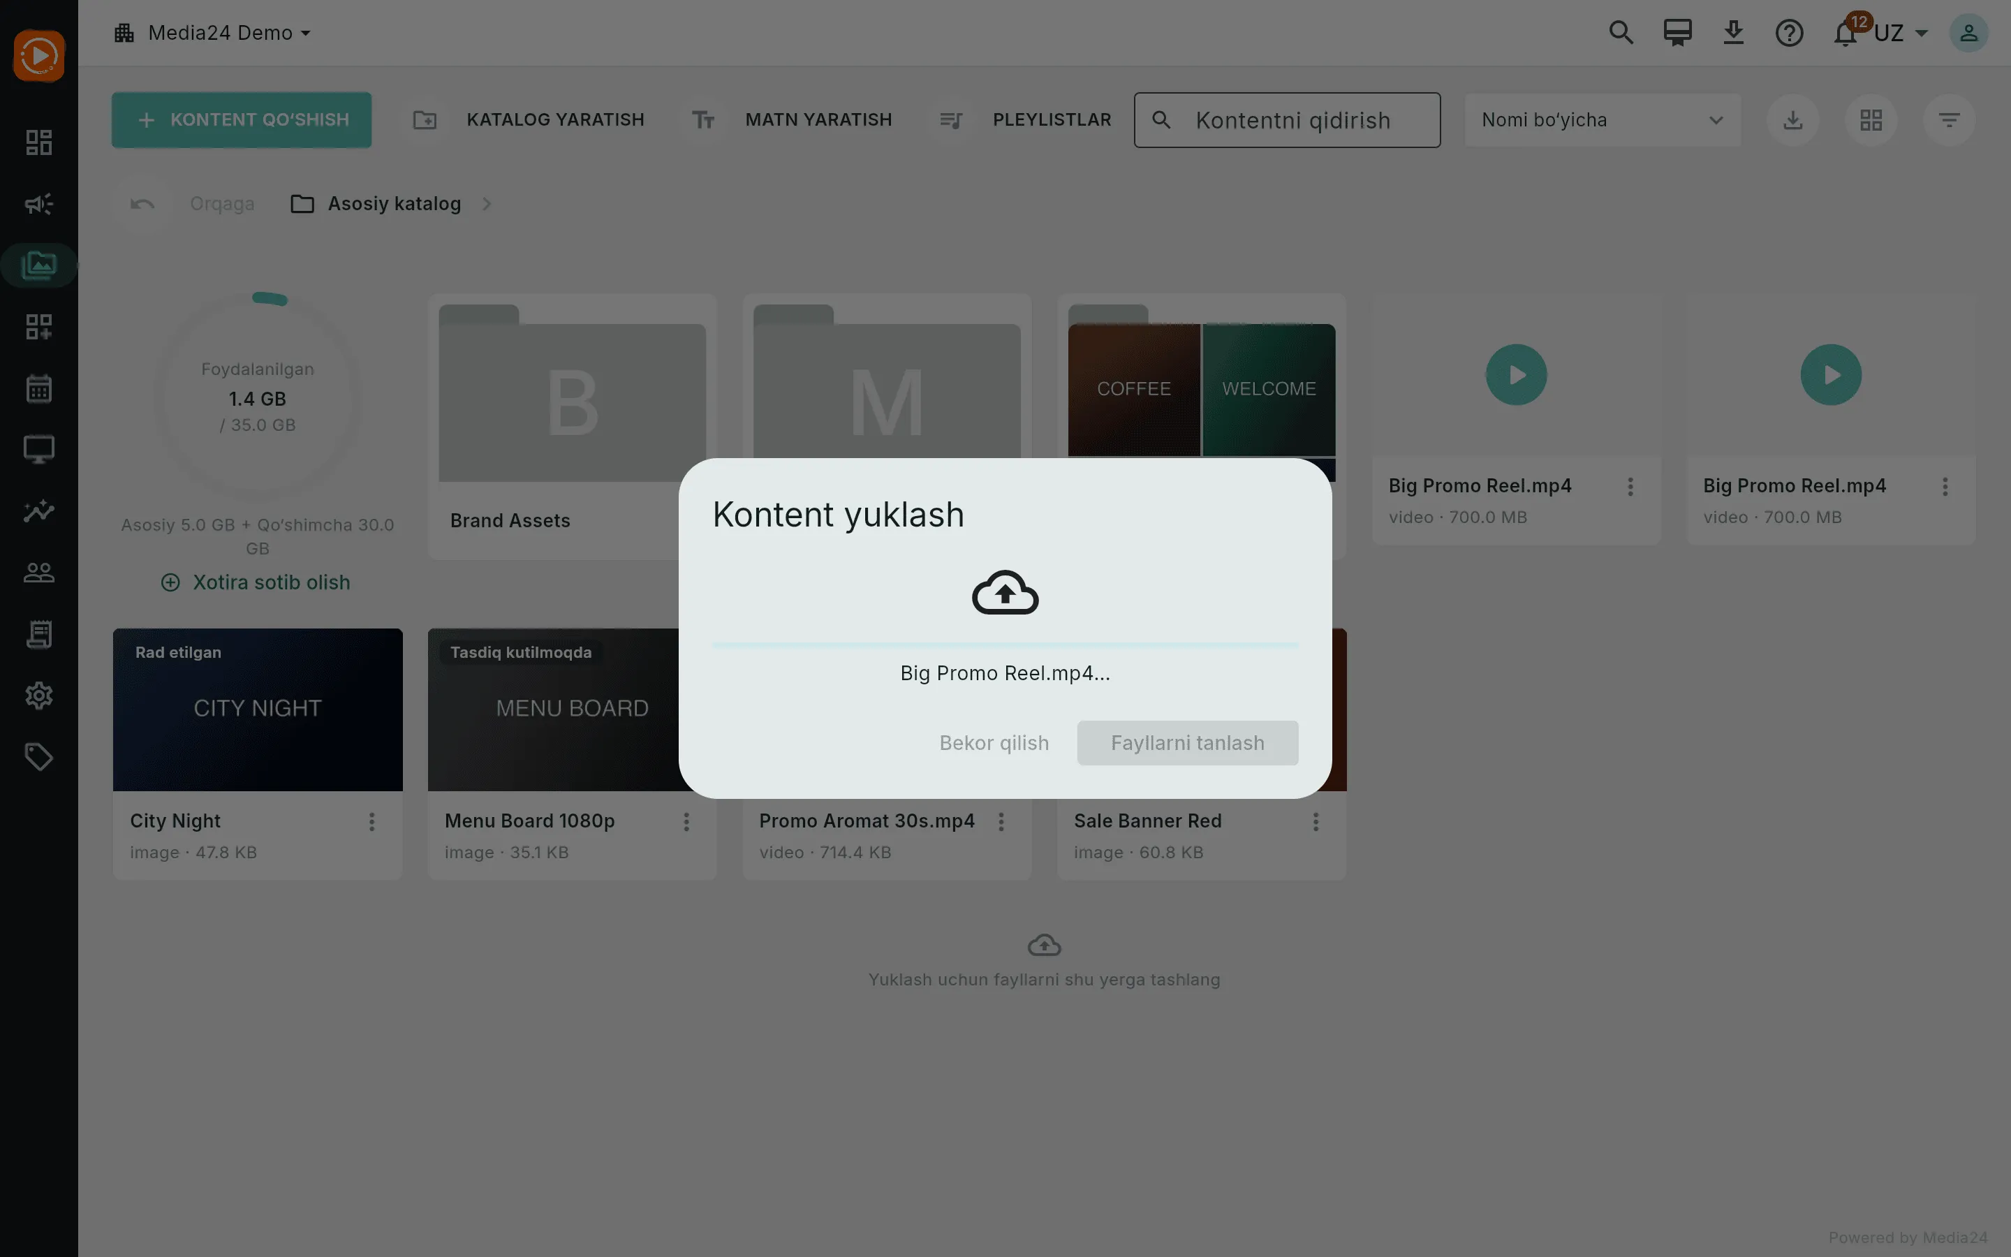Open the campaigns megaphone icon in sidebar
The image size is (2011, 1257).
pyautogui.click(x=39, y=204)
